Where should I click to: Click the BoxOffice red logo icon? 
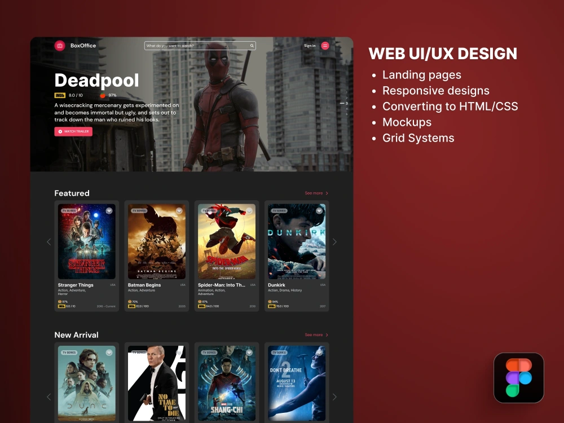pos(60,46)
